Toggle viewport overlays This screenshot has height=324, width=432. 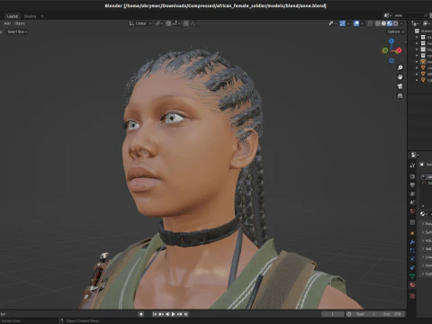(356, 23)
